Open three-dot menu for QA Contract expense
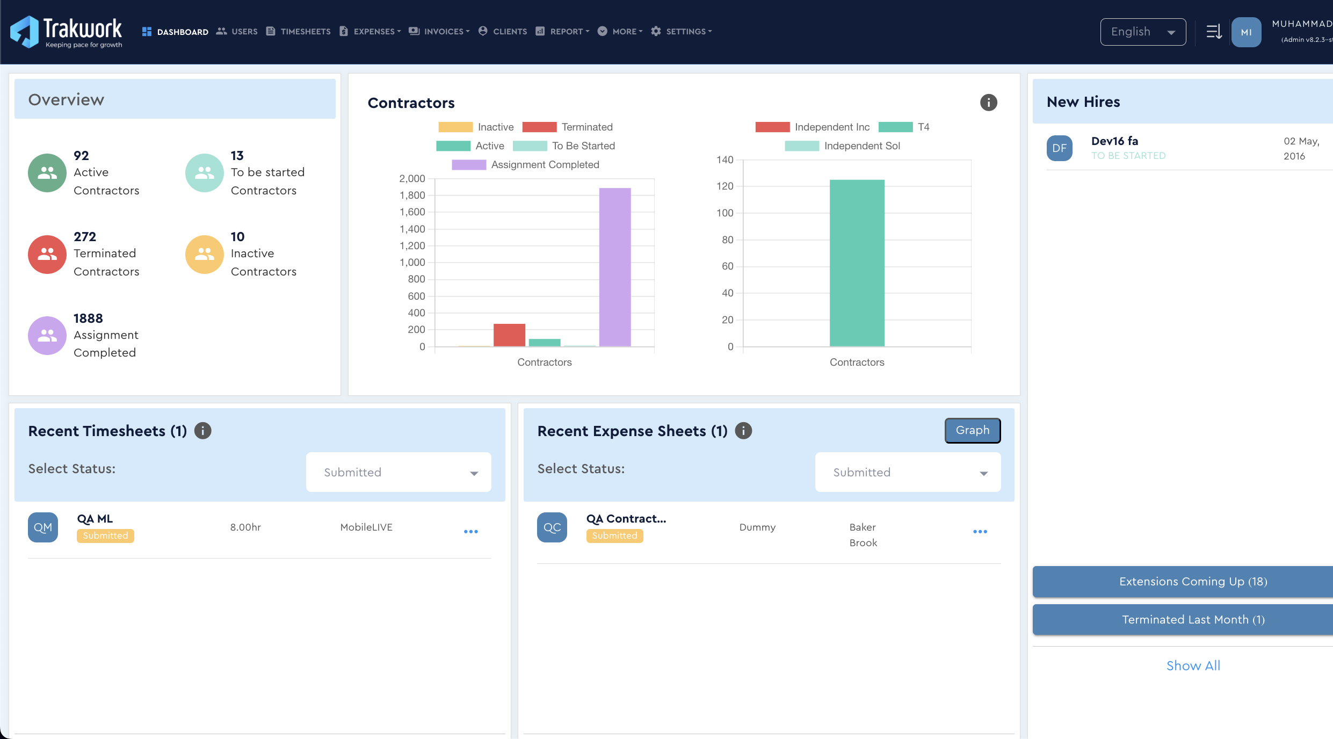This screenshot has height=739, width=1333. coord(980,532)
